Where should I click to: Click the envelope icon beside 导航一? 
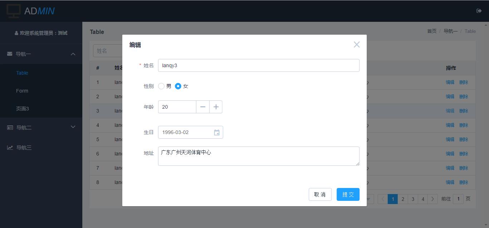[10, 54]
